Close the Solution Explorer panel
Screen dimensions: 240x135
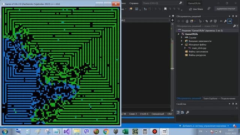[x=236, y=16]
